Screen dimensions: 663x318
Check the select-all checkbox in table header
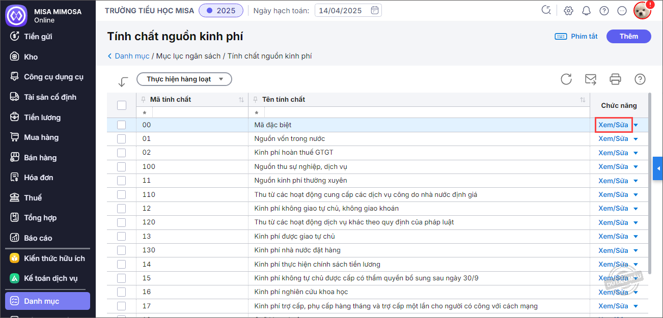(122, 105)
